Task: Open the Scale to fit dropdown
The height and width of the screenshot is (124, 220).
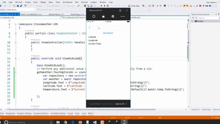Action: coord(121,104)
